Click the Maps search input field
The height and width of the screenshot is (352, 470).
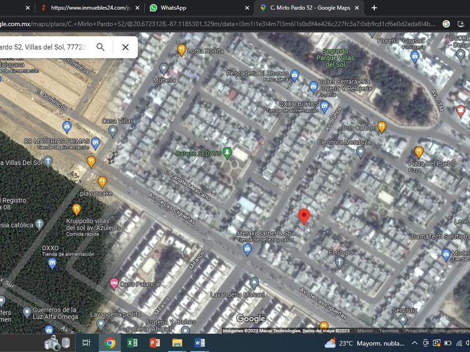tap(45, 47)
